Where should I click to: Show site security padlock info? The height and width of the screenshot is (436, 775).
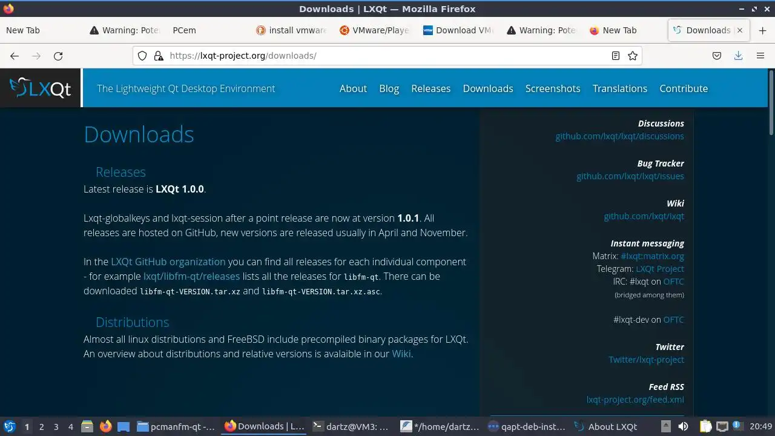coord(159,56)
